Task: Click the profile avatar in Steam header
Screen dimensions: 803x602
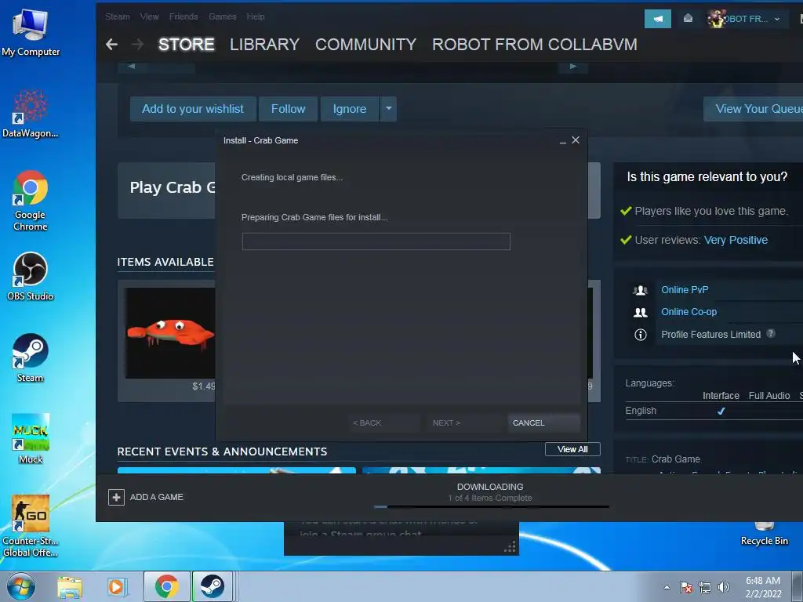Action: tap(717, 19)
